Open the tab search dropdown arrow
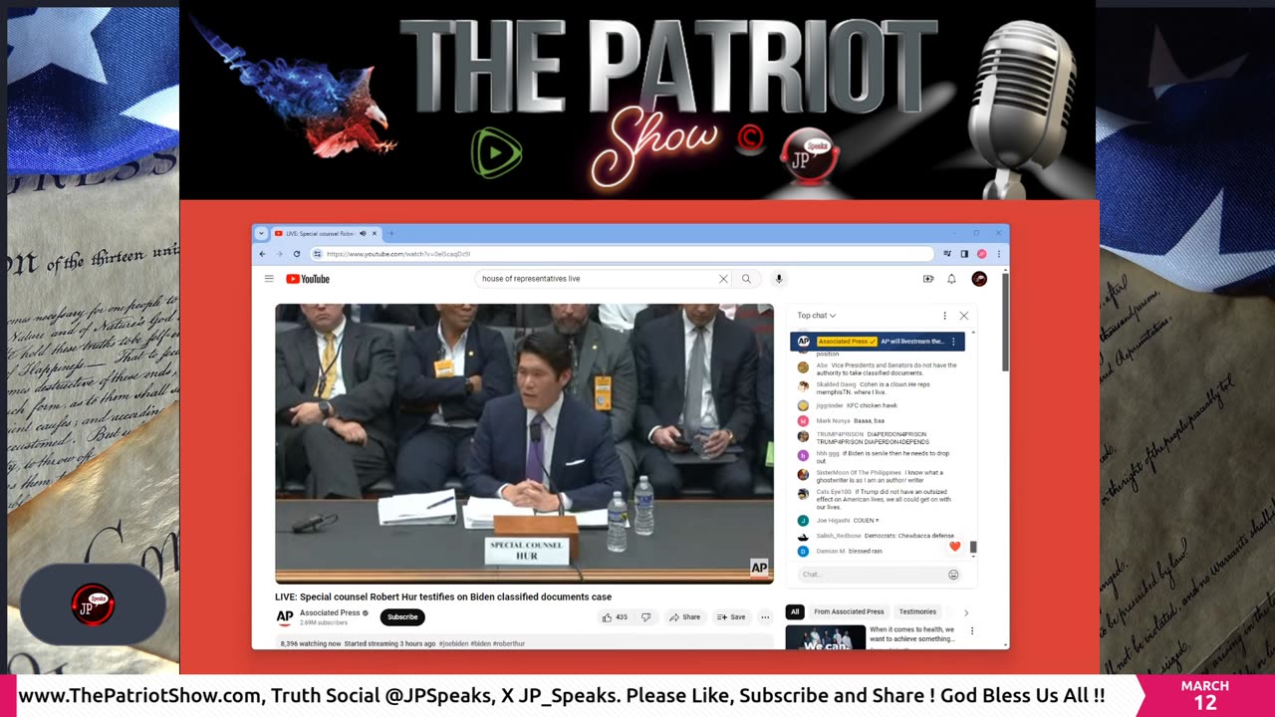Screen dimensions: 1275x717 [x=261, y=234]
